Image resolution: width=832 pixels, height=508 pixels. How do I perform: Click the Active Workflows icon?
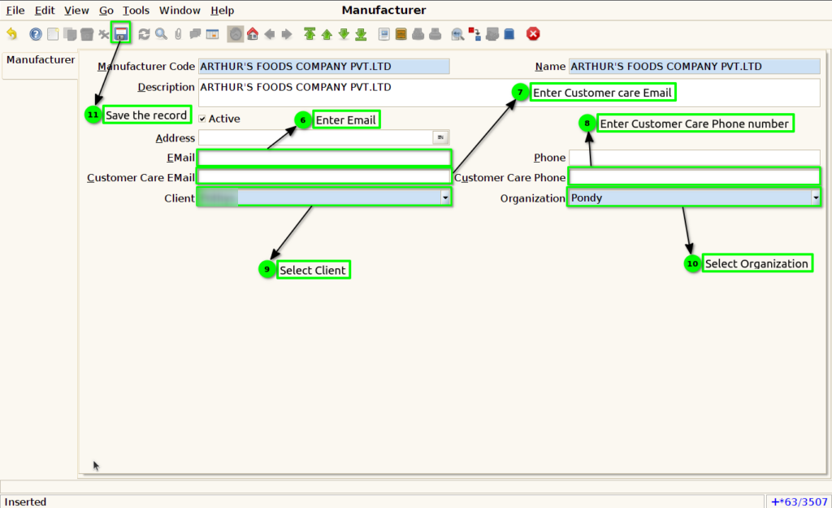click(474, 34)
